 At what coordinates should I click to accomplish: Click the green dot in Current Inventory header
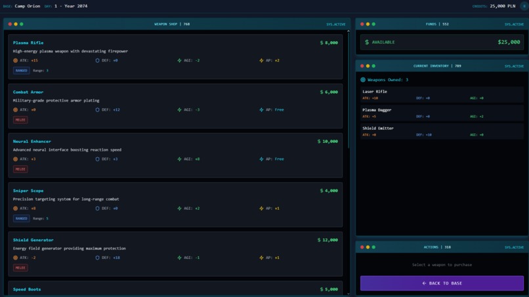(373, 66)
